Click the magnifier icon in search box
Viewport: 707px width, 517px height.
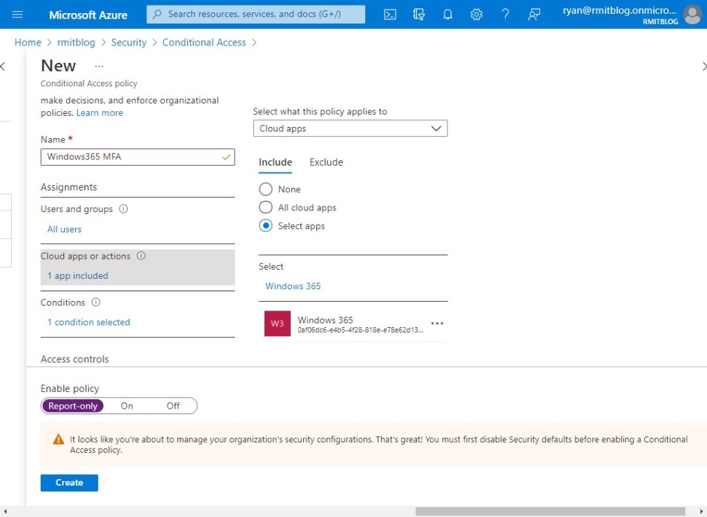click(x=157, y=14)
